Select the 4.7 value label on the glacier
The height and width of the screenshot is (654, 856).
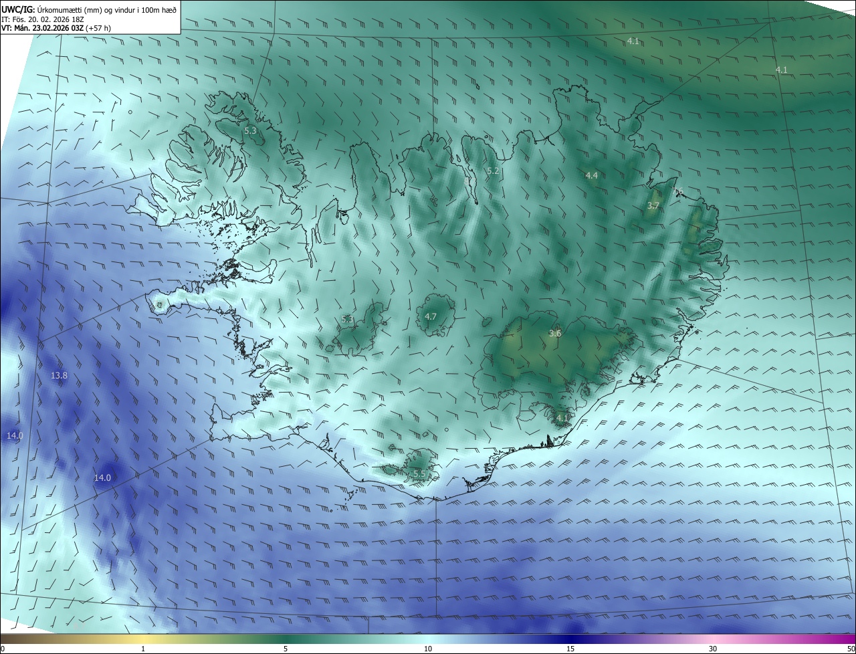click(x=431, y=317)
